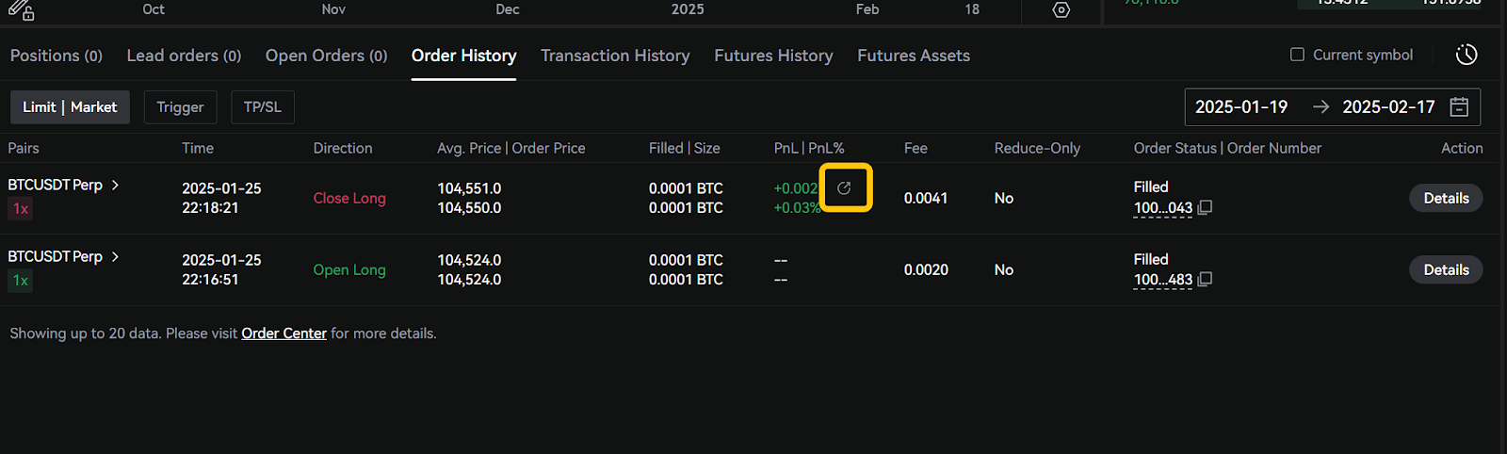Open the Positions tab
This screenshot has width=1507, height=454.
coord(56,56)
